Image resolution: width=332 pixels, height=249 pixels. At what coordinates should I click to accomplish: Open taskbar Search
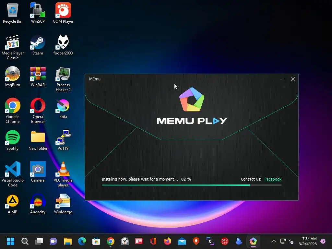tap(25, 241)
